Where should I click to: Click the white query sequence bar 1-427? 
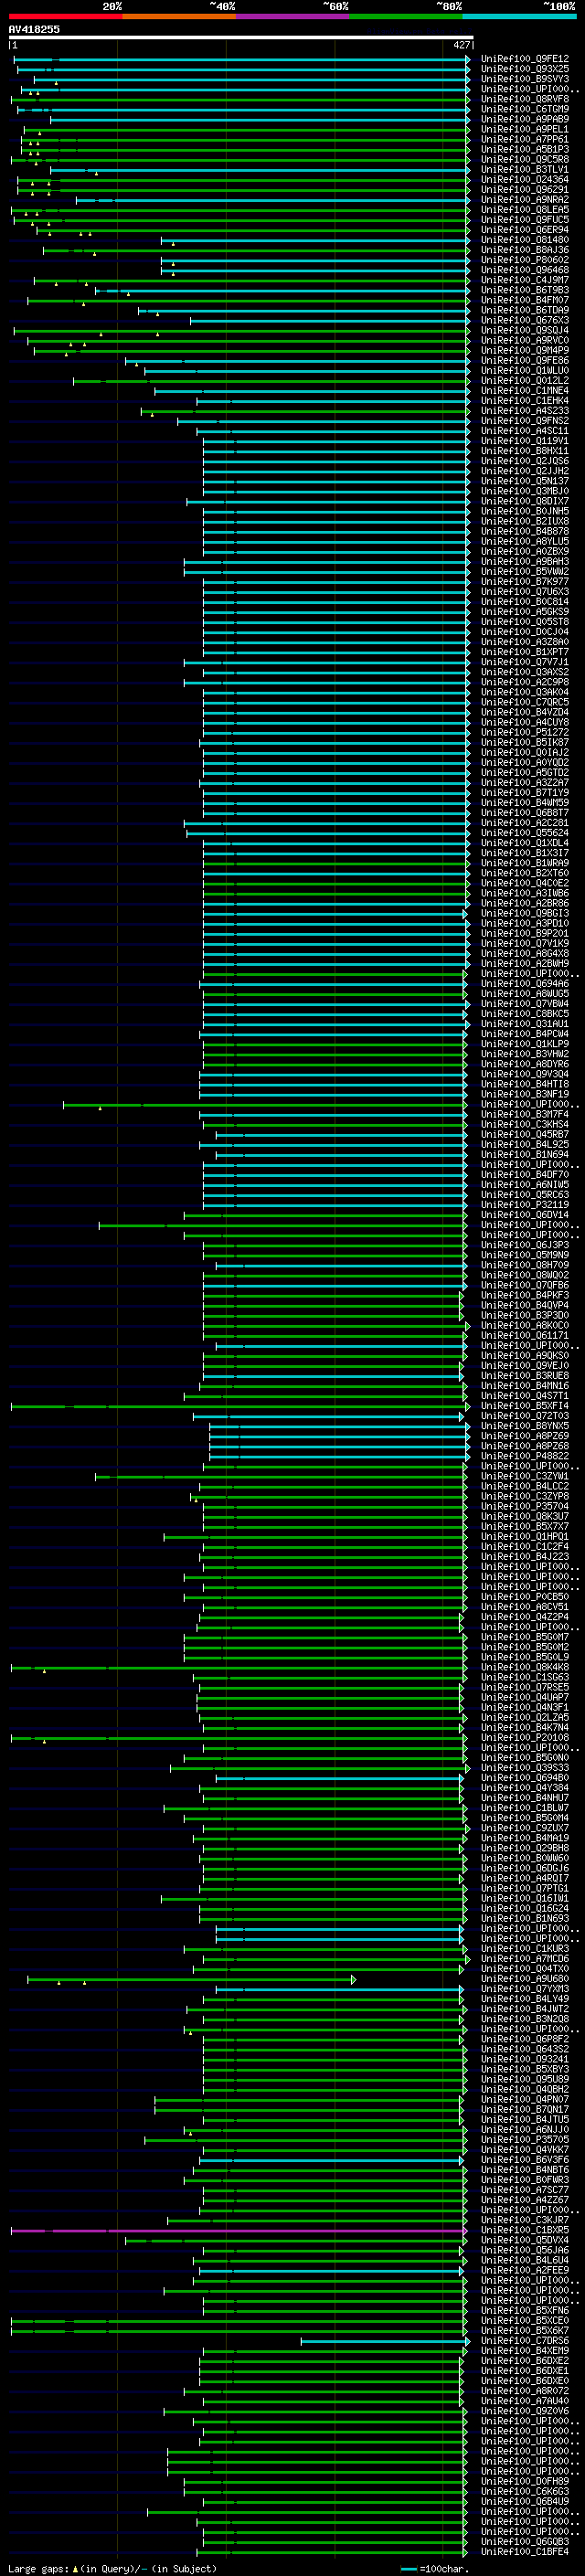click(241, 37)
